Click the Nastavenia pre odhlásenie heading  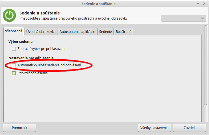point(31,58)
